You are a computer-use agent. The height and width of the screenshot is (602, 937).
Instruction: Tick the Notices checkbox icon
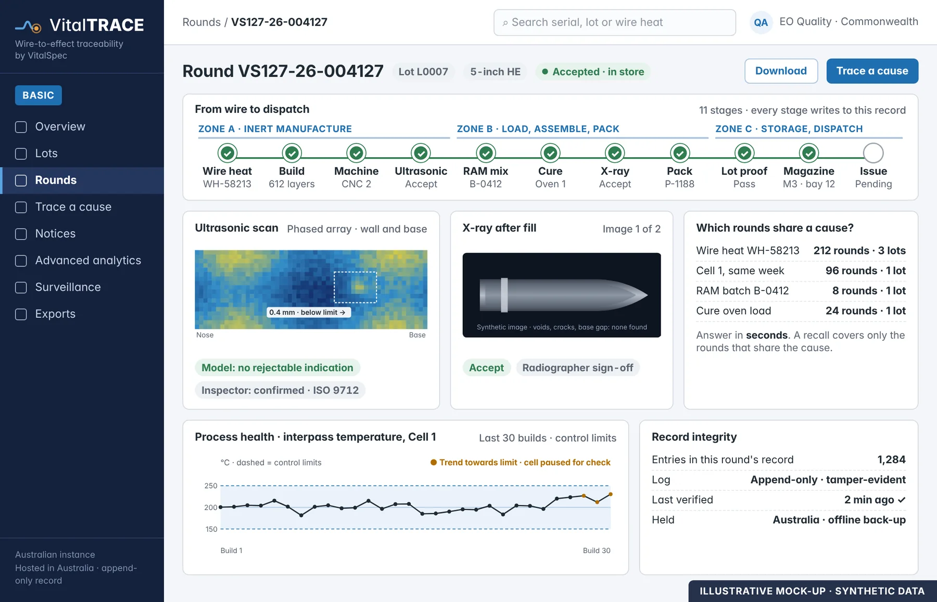(21, 234)
